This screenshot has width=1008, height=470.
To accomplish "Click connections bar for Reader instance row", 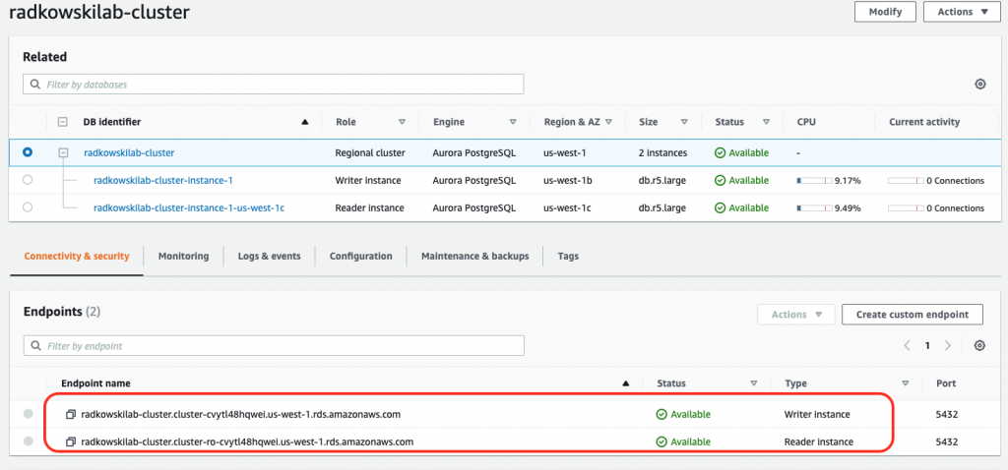I will pos(906,208).
